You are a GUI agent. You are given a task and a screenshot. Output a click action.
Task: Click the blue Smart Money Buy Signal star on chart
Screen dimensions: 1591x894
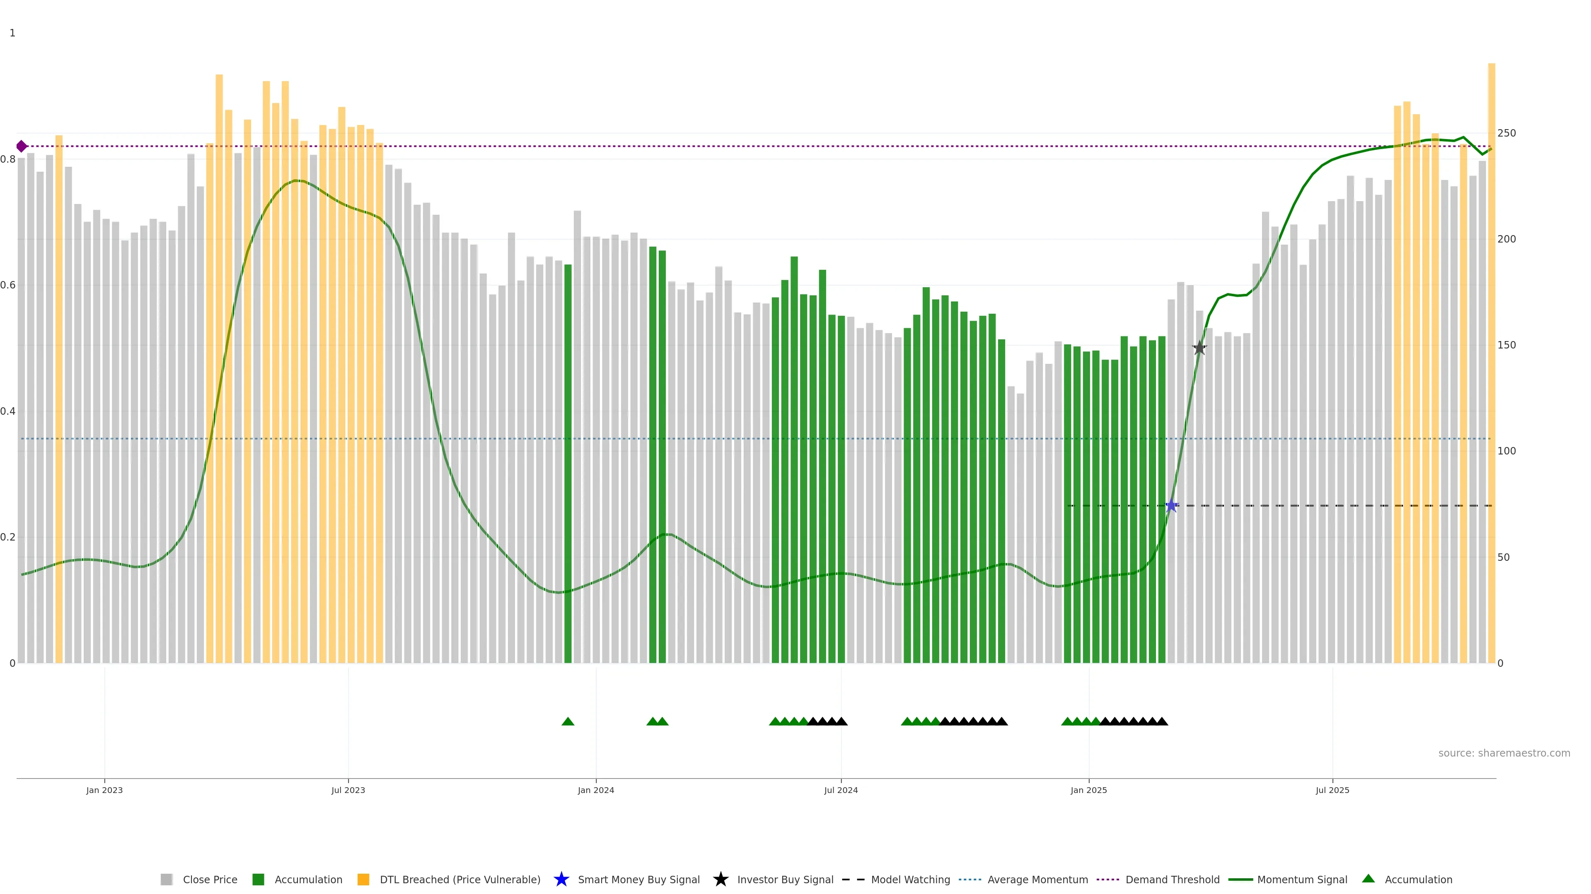pos(1171,506)
